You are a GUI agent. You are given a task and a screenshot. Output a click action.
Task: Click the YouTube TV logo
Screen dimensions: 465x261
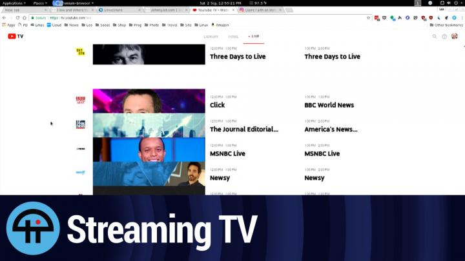point(15,37)
